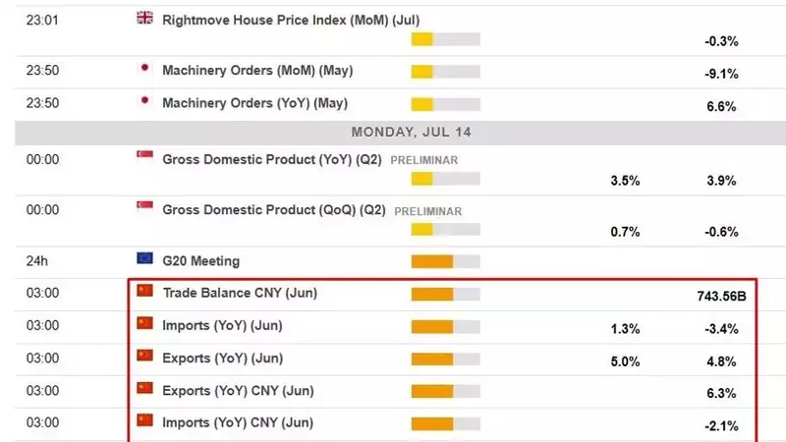Click the PRELIMINAR tag on GDP (YoY)
The image size is (786, 442).
pyautogui.click(x=424, y=160)
